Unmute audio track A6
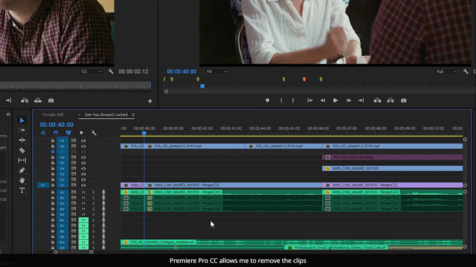Image resolution: width=476 pixels, height=267 pixels. point(83,220)
